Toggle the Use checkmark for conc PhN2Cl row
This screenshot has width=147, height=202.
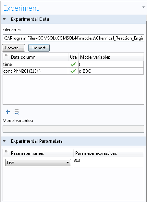tap(73, 71)
